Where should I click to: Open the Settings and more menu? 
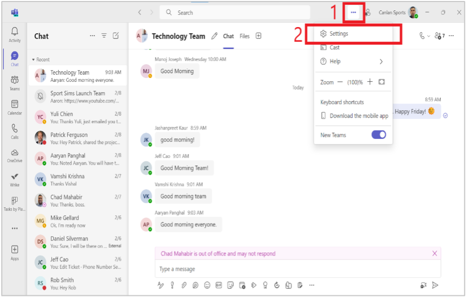click(353, 12)
